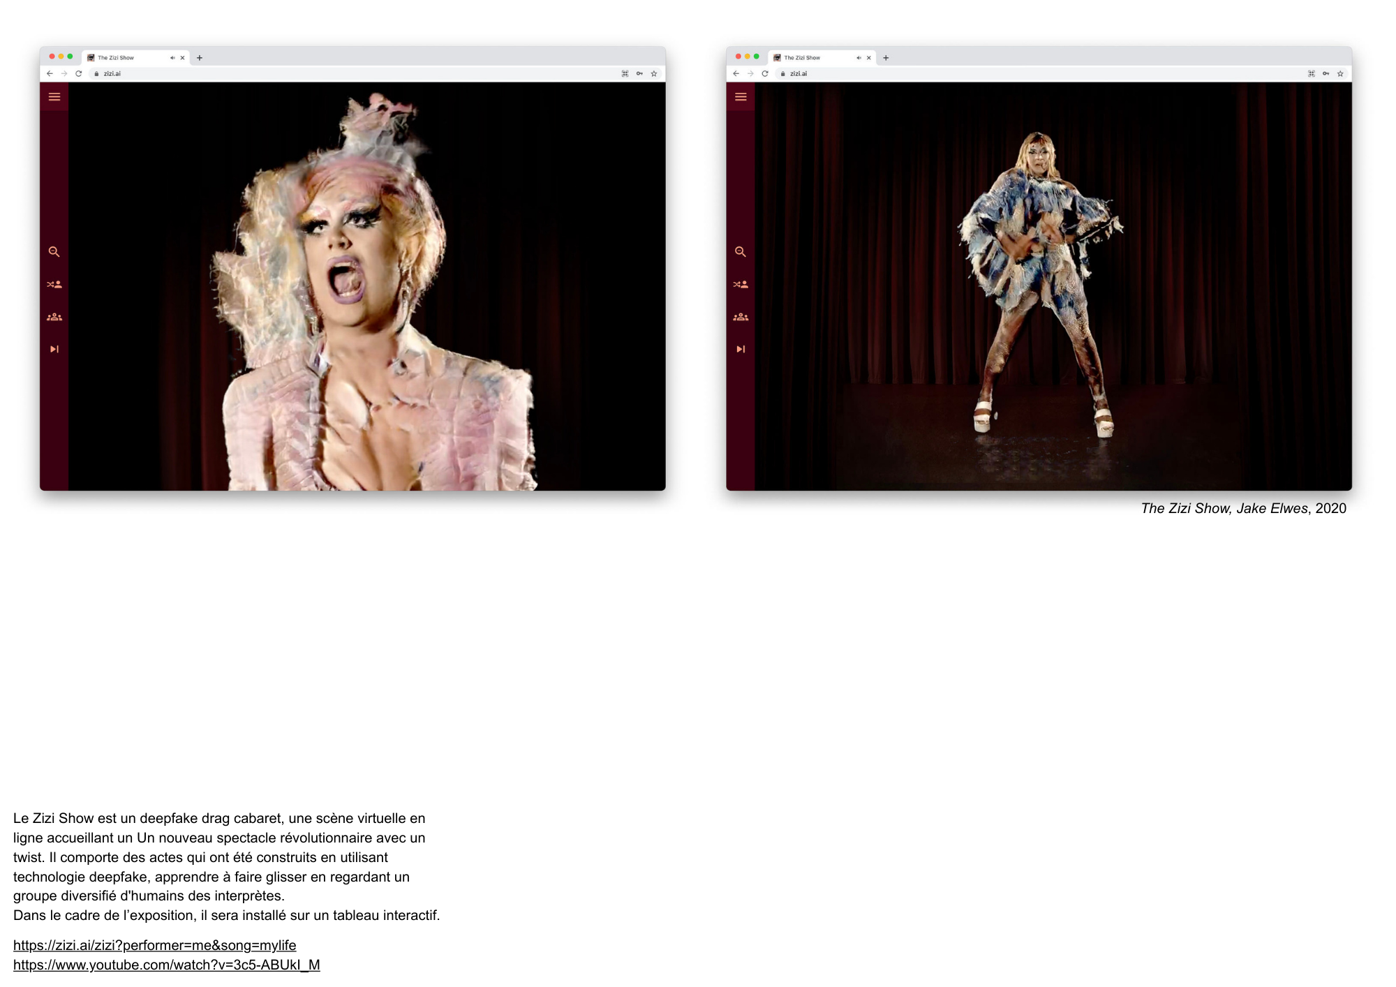Open the YouTube watch link

[x=166, y=965]
